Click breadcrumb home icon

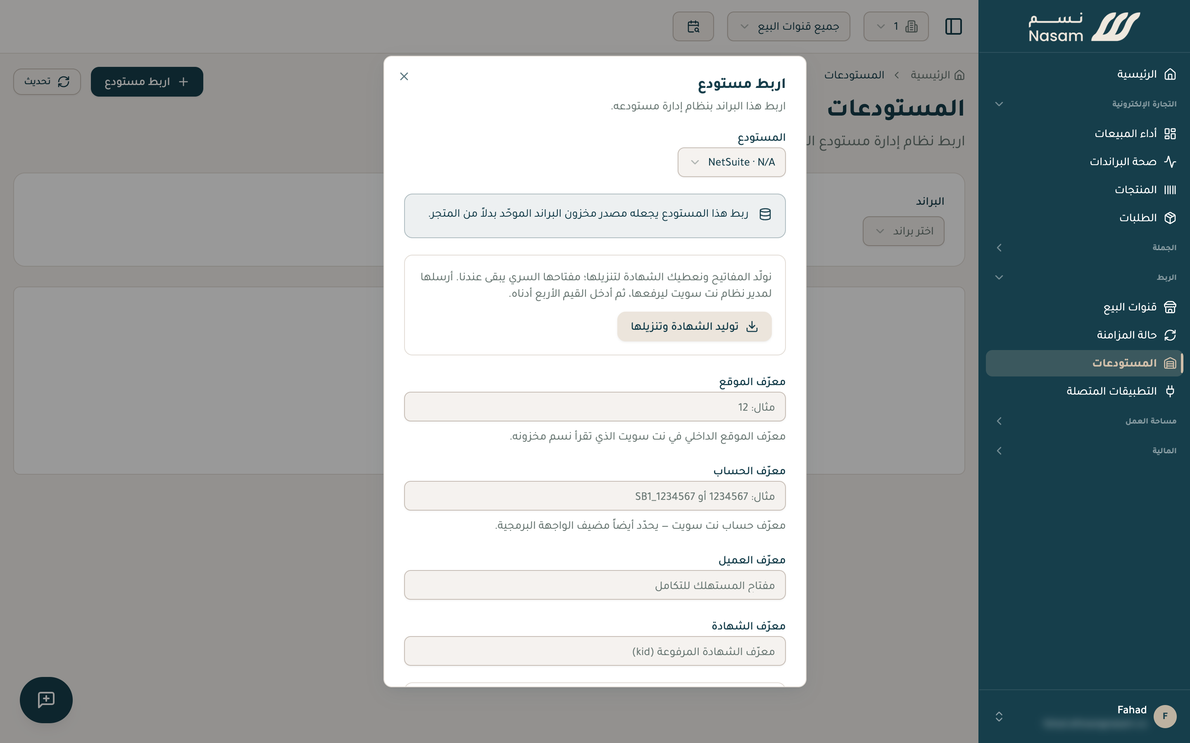(x=959, y=75)
